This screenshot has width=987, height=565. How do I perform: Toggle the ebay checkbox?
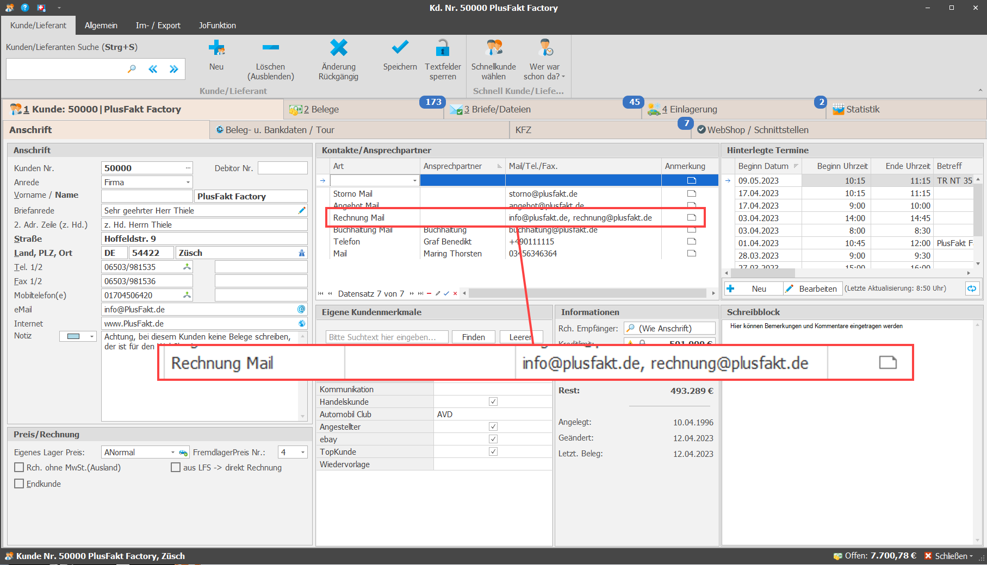493,439
